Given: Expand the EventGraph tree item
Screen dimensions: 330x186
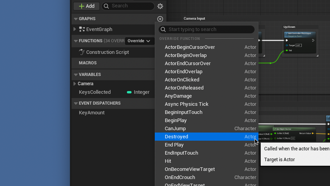Looking at the screenshot, I should point(75,29).
